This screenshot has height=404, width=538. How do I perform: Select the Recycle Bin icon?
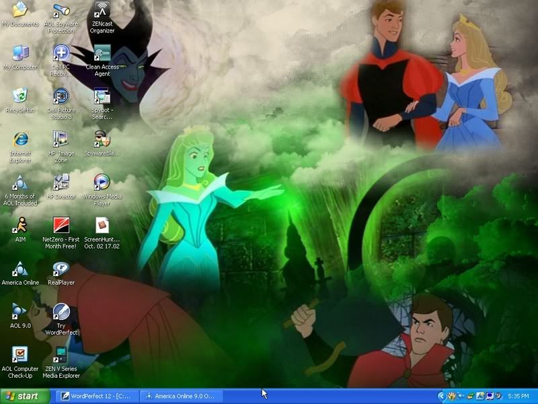(x=20, y=96)
